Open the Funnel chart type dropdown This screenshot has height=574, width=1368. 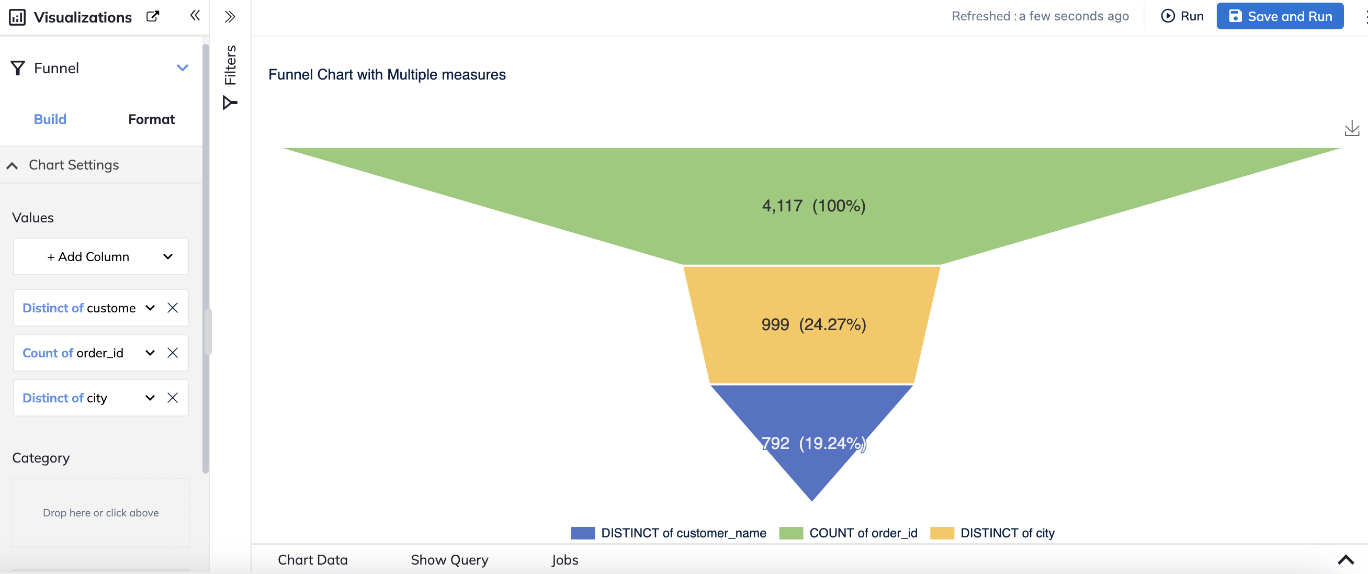(x=183, y=68)
